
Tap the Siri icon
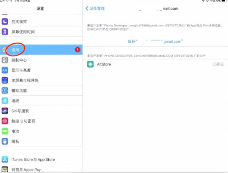[x=5, y=111]
